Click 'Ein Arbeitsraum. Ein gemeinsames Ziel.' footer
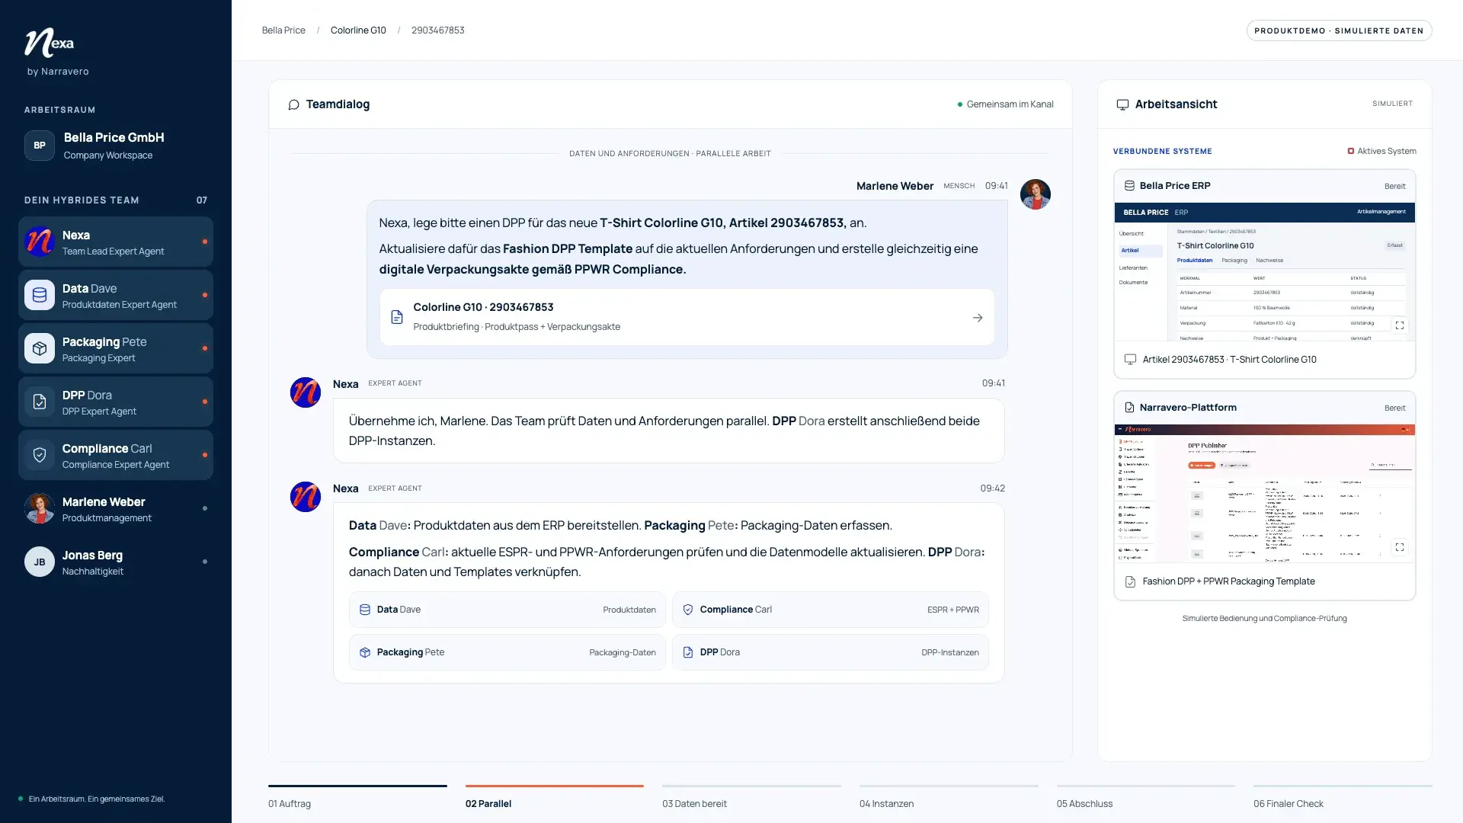 (97, 799)
